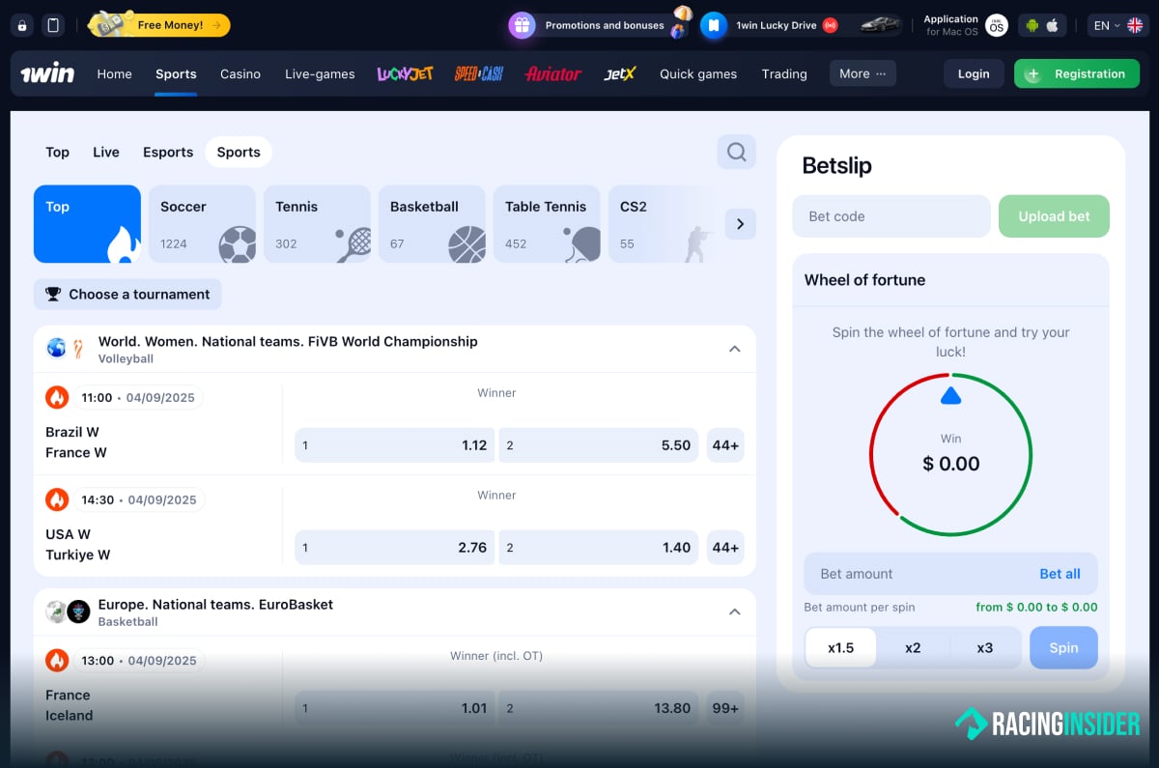Open 1win Lucky Drive promo
1159x768 pixels.
[x=776, y=25]
